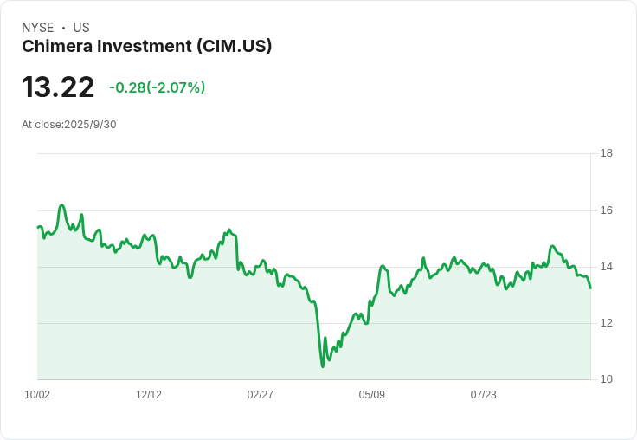
Task: Click the At close 2025/9/30 timestamp
Action: click(69, 125)
